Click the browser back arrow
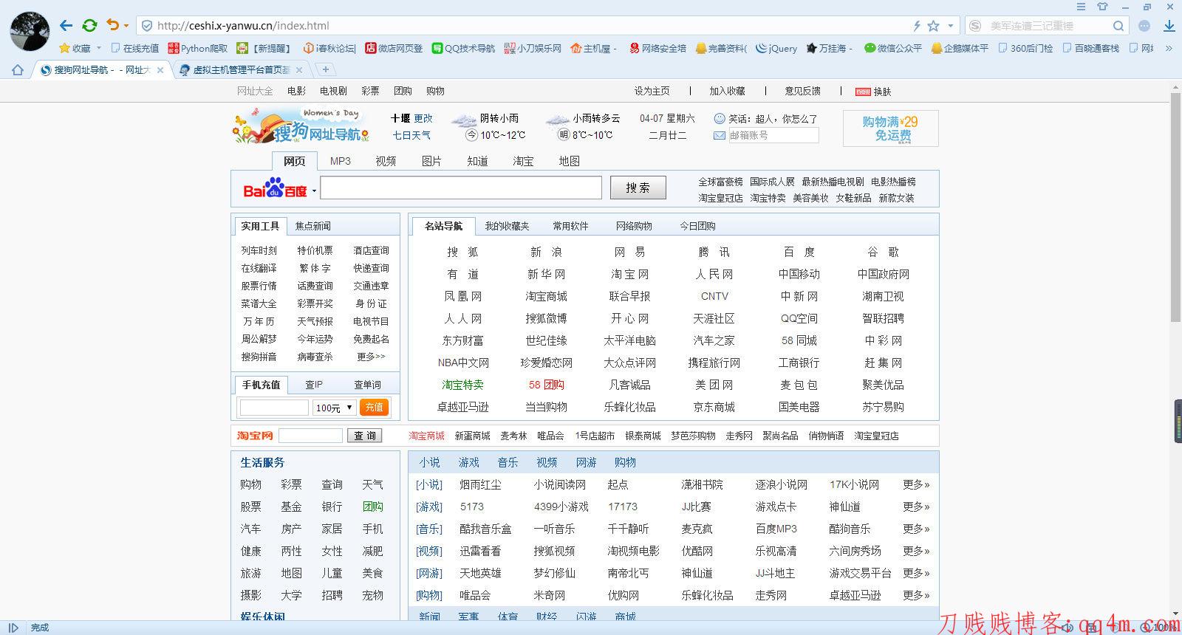The image size is (1182, 635). coord(66,26)
